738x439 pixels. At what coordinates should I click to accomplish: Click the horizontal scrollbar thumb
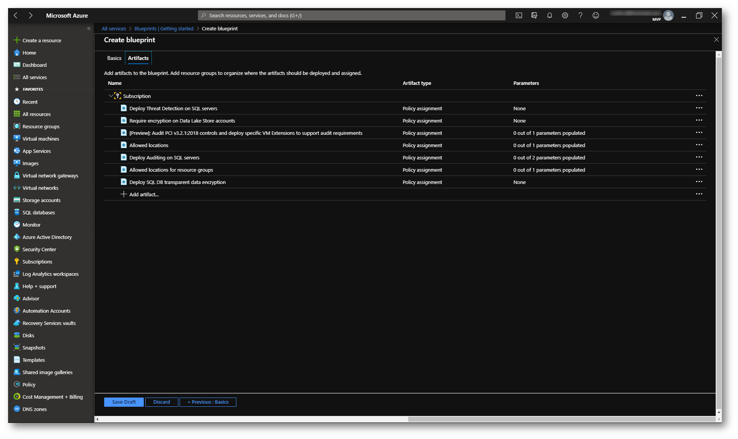[562, 419]
